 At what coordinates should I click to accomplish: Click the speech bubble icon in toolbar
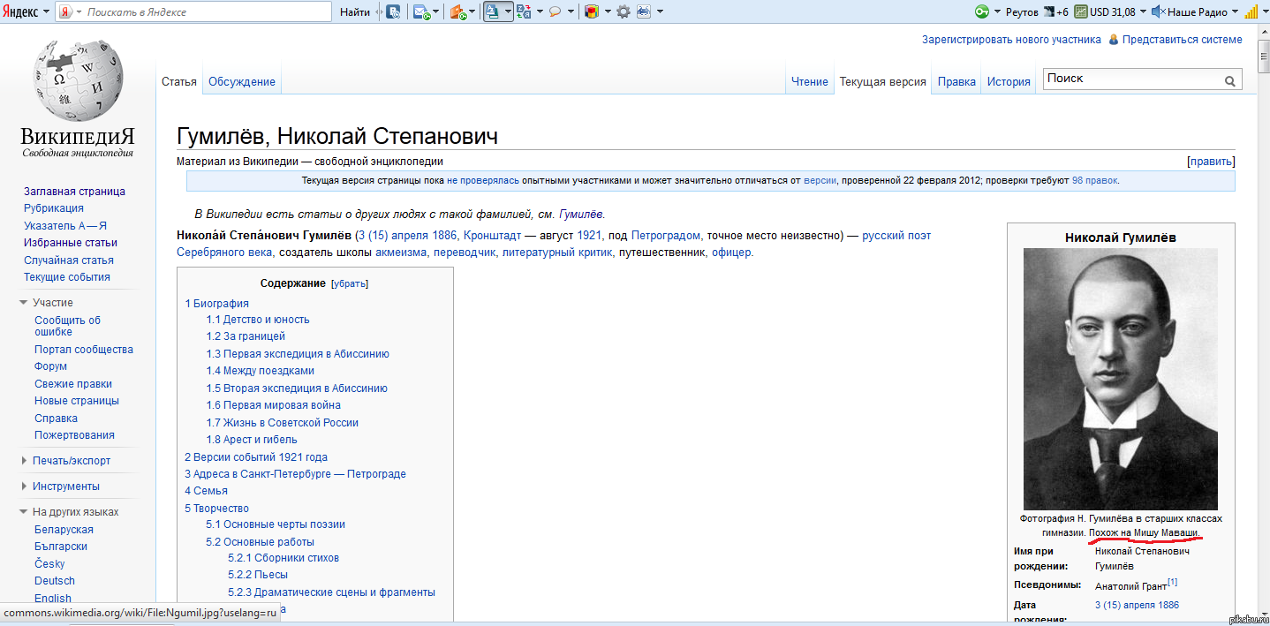(555, 11)
